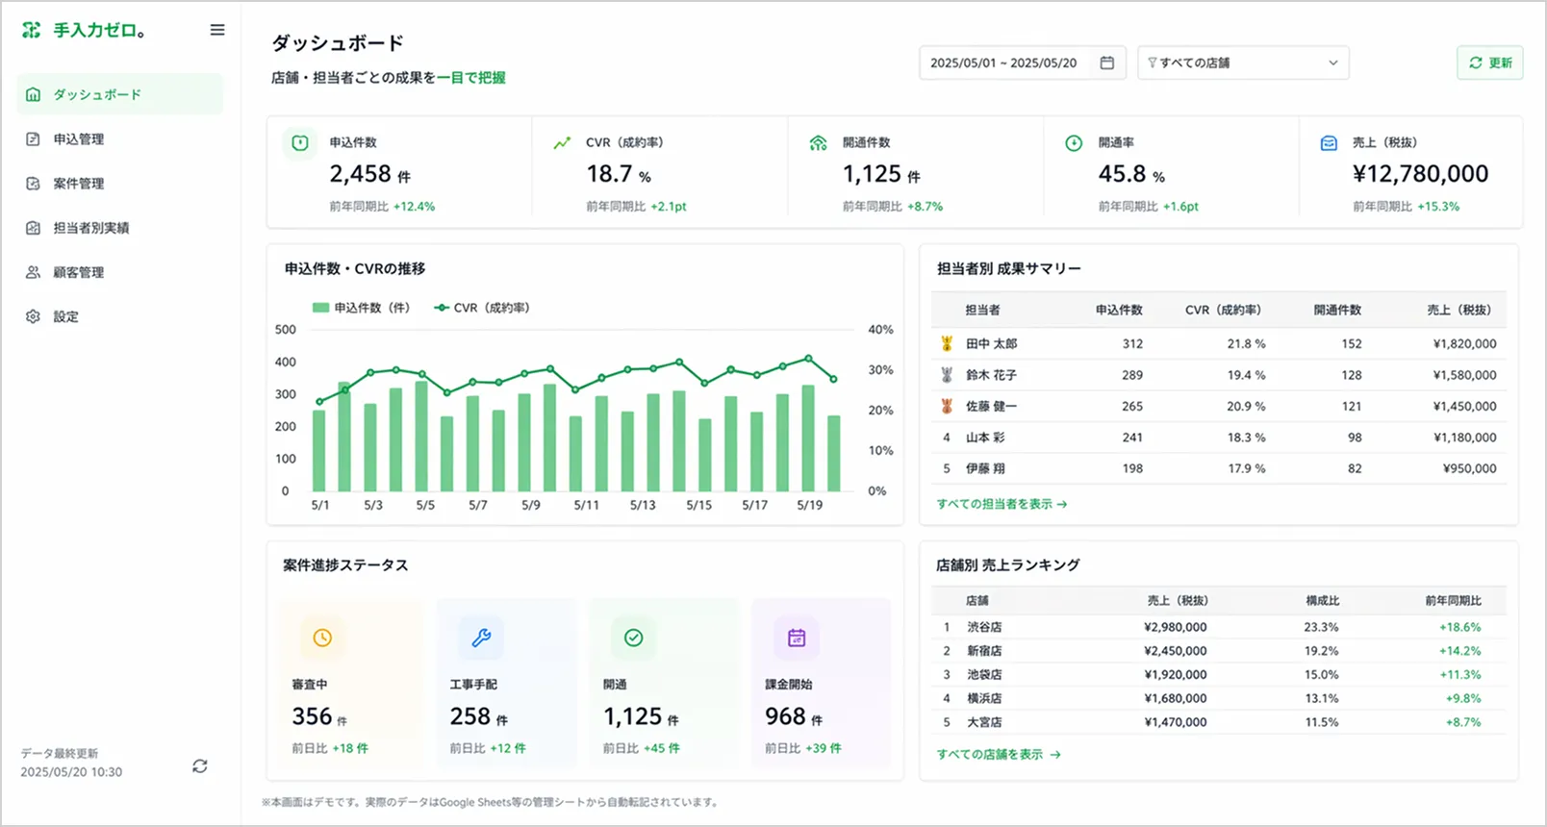
Task: Click the 更新 refresh button
Action: [1490, 63]
